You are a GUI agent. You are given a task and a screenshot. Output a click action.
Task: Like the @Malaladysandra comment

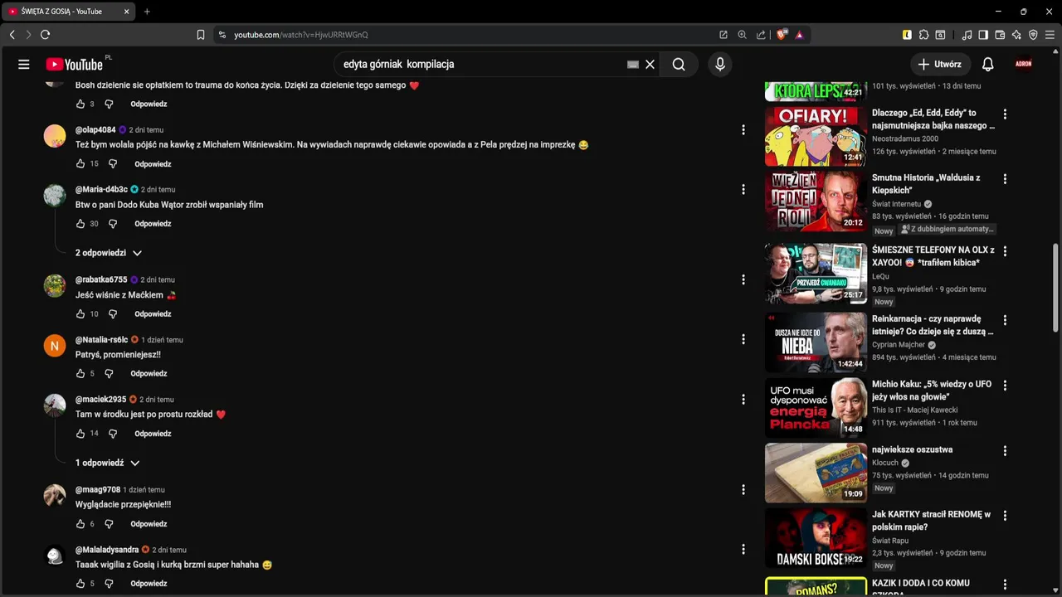click(80, 584)
